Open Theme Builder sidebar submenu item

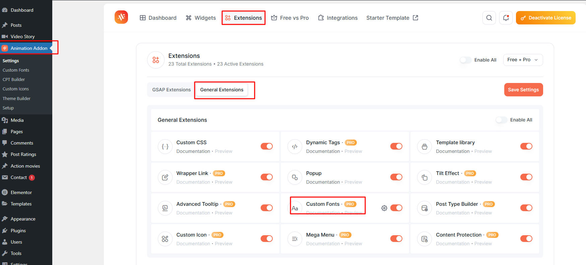[x=16, y=98]
